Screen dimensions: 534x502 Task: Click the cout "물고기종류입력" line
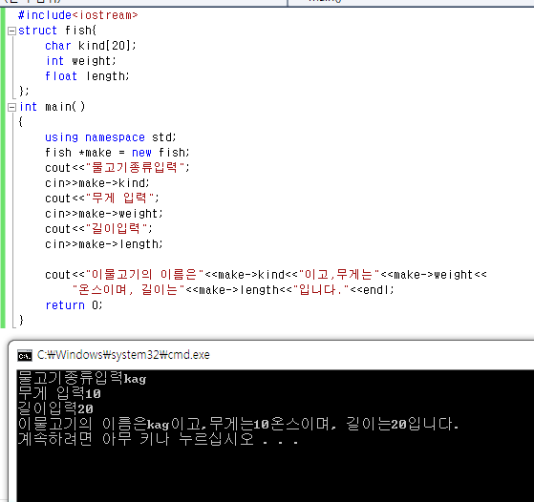click(117, 167)
